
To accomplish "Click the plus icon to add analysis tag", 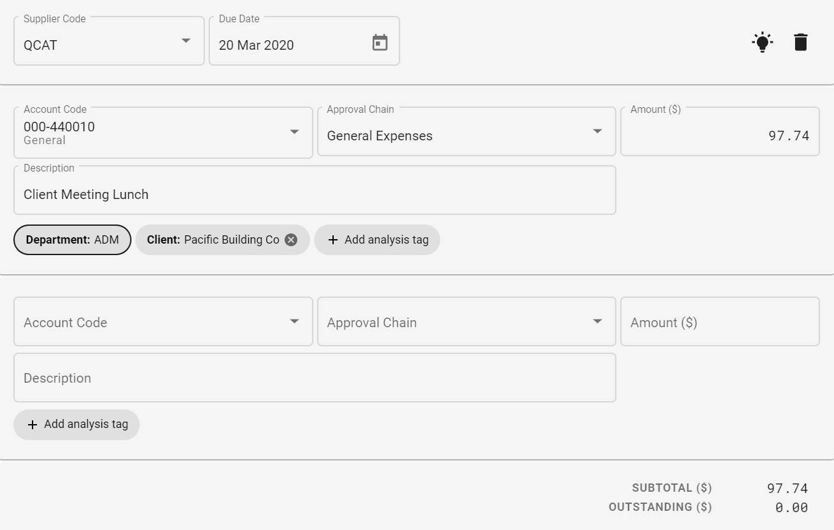I will pos(332,239).
